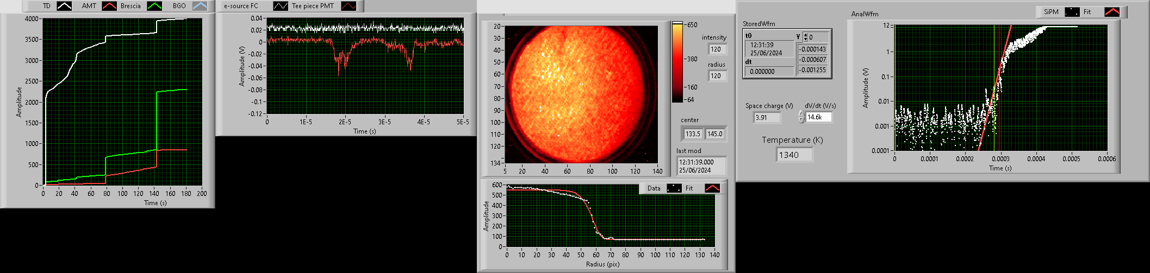Click the intensity field showing 120
The width and height of the screenshot is (1150, 273).
[x=717, y=49]
